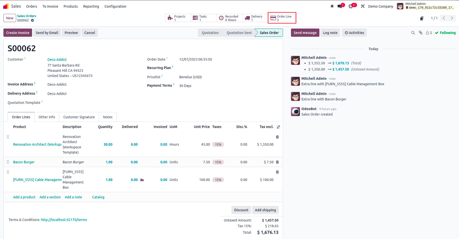Cancel the sales order

[90, 33]
